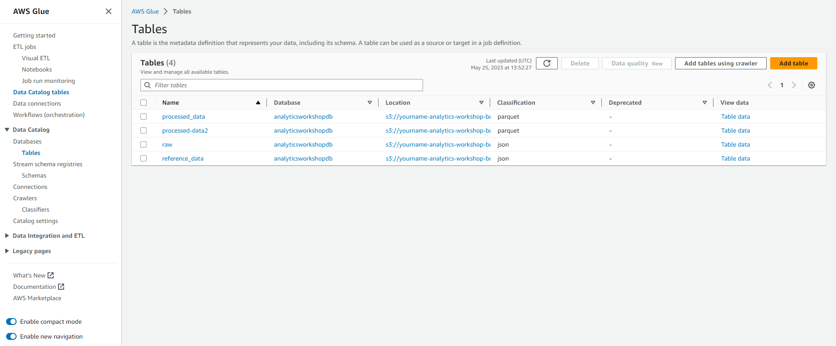Disable new navigation toggle
The image size is (836, 346).
11,336
